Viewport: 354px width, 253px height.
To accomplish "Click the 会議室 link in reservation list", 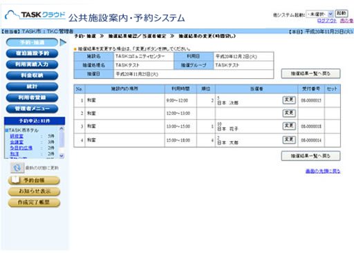I will [17, 142].
